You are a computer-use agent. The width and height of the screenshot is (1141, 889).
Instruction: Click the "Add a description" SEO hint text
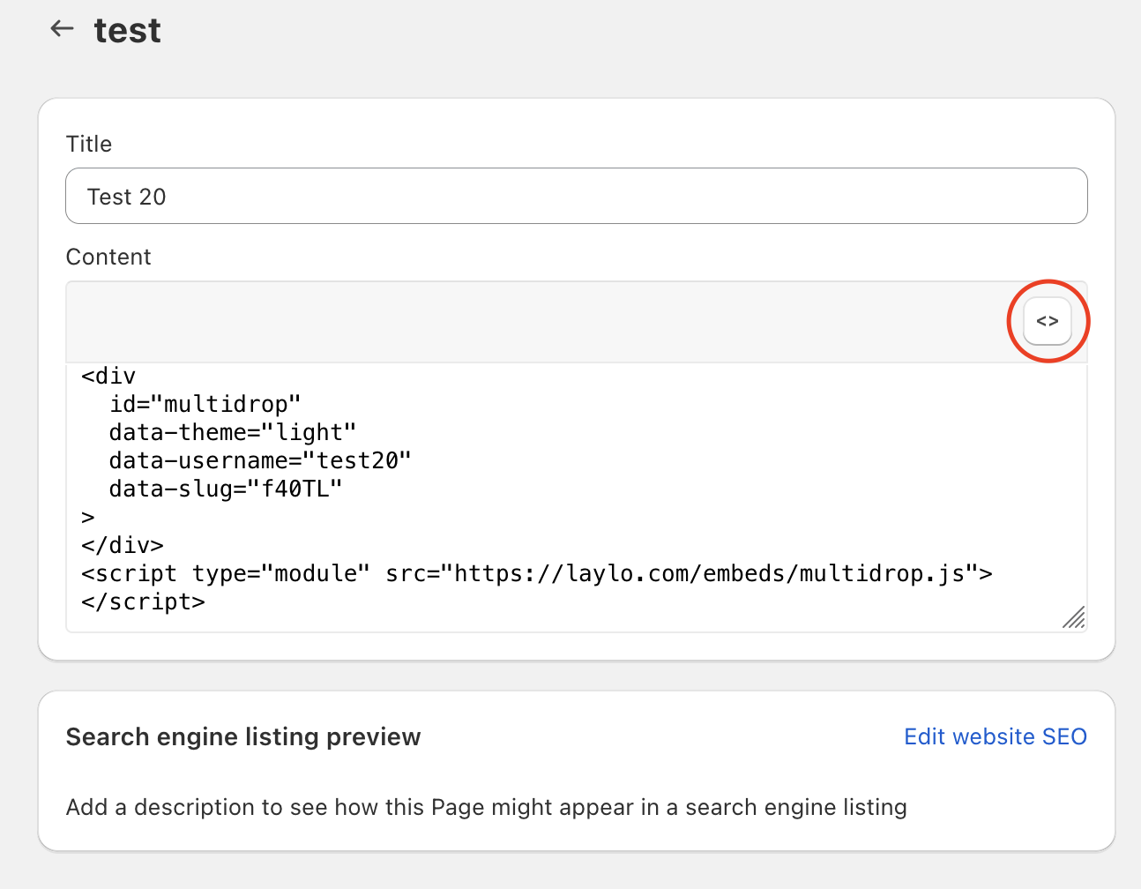(486, 807)
